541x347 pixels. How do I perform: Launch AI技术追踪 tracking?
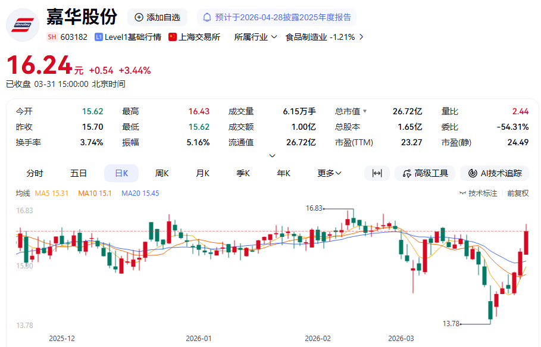(495, 173)
